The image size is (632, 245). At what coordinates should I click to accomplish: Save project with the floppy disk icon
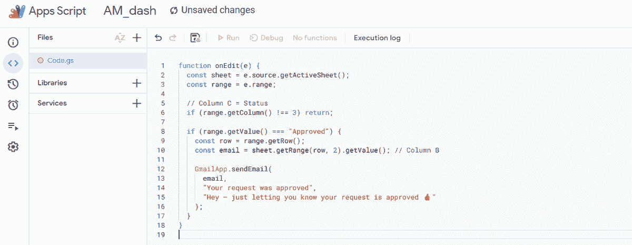tap(195, 38)
